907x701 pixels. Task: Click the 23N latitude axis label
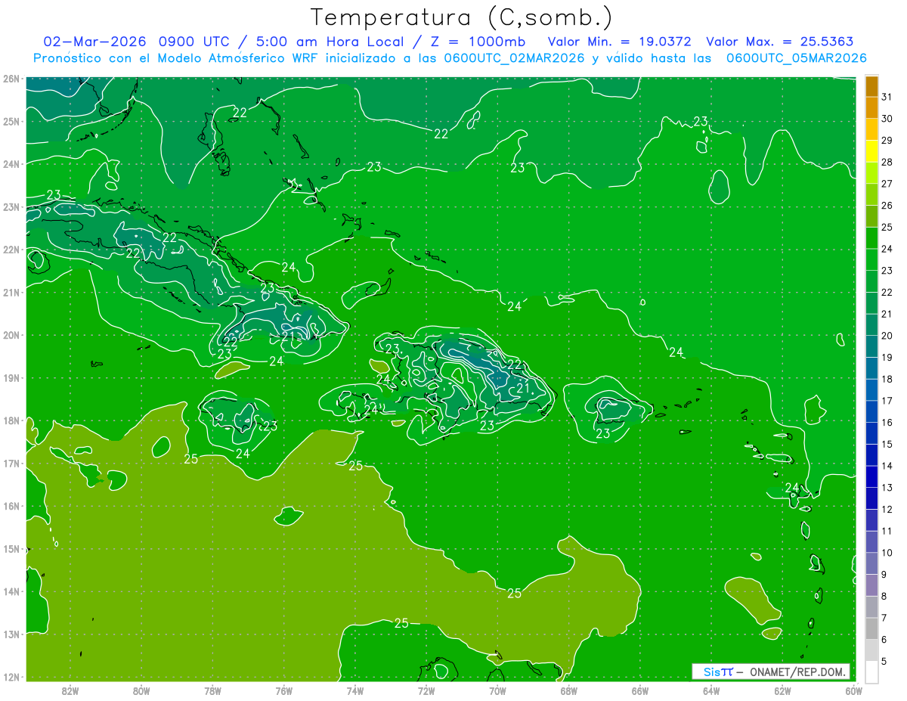pyautogui.click(x=11, y=206)
